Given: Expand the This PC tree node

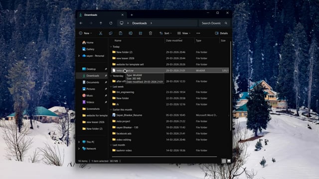Looking at the screenshot, I should click(79, 142).
